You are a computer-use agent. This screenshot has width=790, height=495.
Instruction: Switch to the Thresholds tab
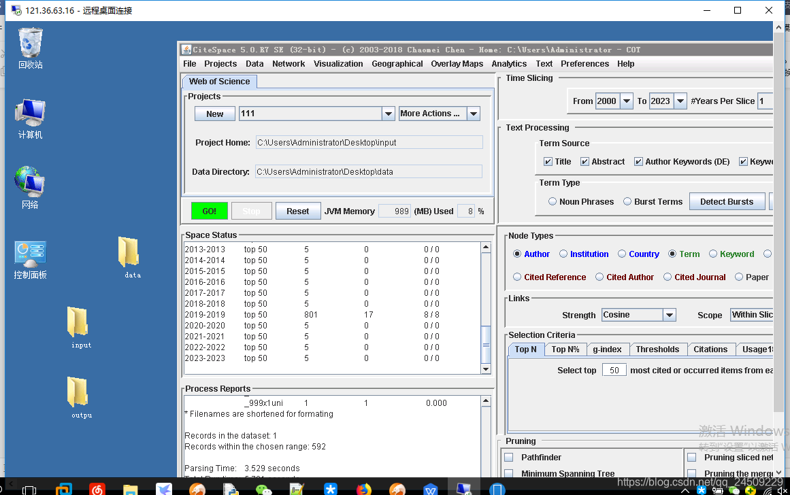pyautogui.click(x=657, y=349)
